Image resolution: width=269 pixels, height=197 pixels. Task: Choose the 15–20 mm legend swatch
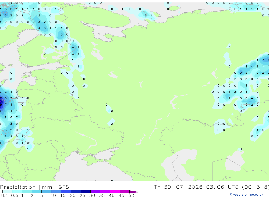(x=66, y=192)
